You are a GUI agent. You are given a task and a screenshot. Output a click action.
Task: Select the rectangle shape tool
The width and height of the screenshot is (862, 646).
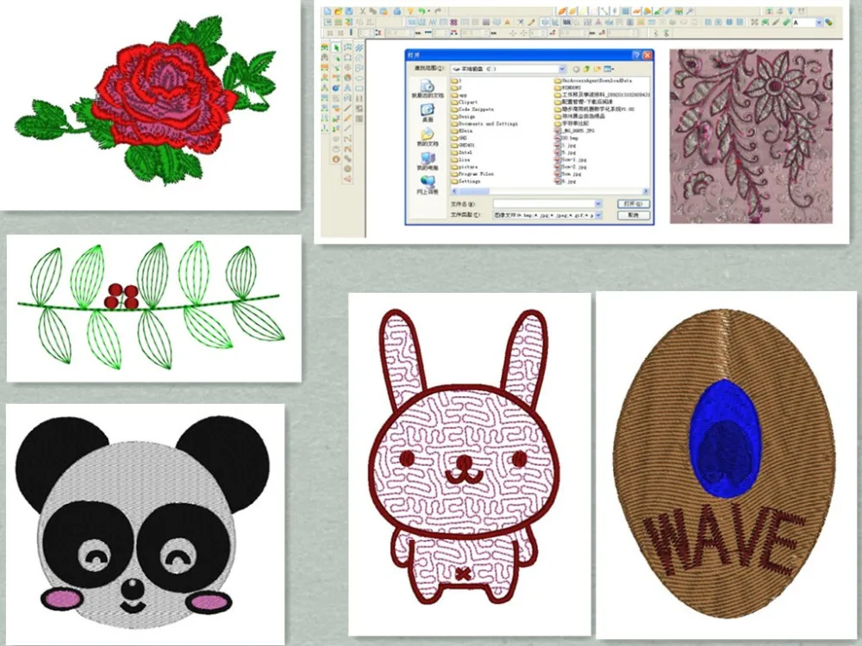[x=359, y=88]
